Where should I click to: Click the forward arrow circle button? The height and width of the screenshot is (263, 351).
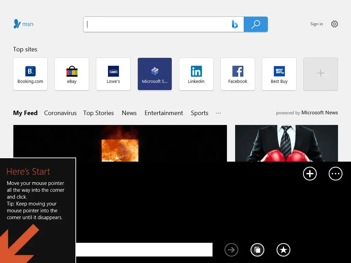click(x=231, y=250)
